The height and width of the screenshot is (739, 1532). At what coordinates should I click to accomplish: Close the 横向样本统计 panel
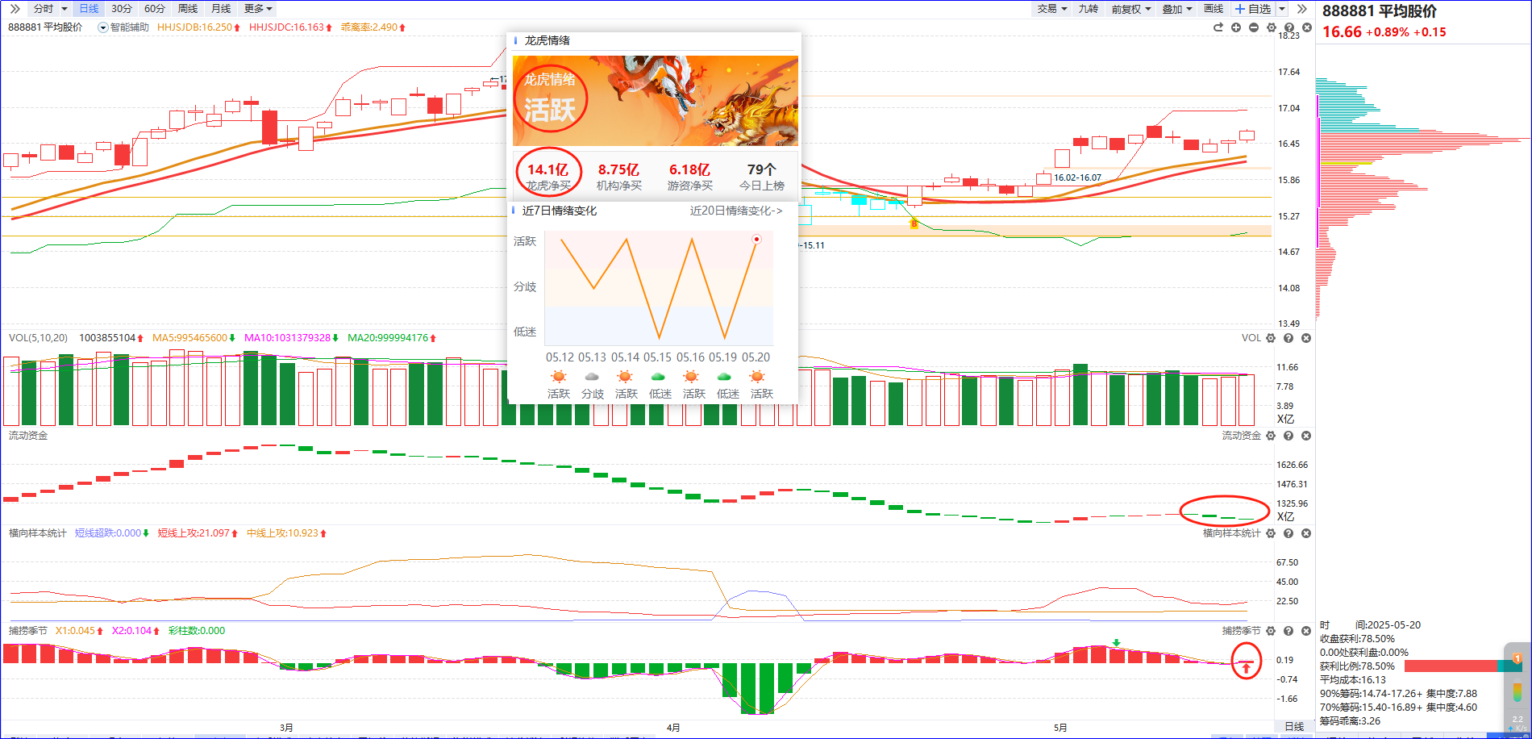[1306, 533]
